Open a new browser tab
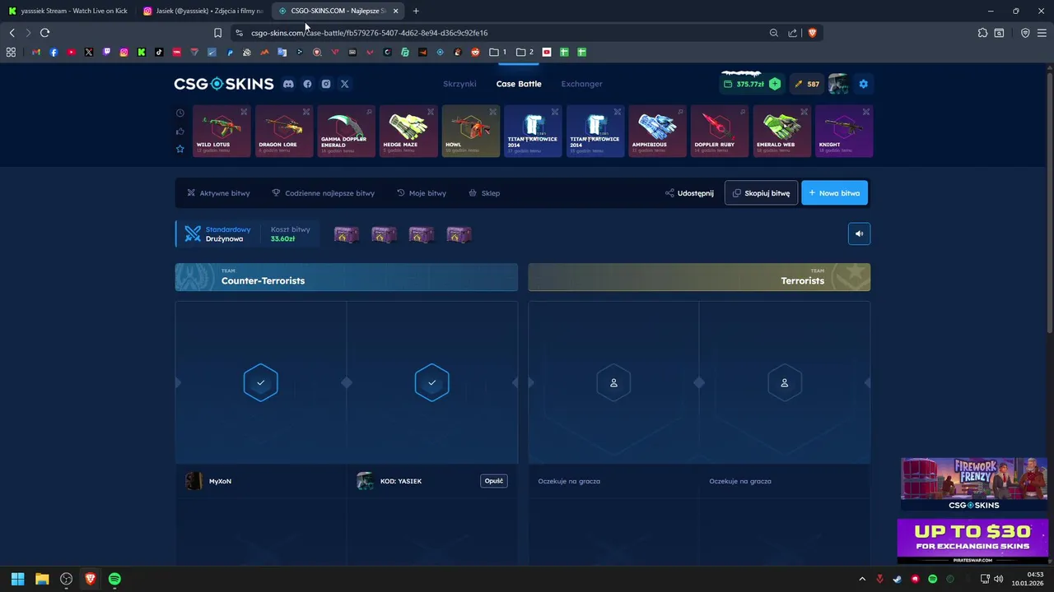The height and width of the screenshot is (592, 1054). pyautogui.click(x=416, y=11)
